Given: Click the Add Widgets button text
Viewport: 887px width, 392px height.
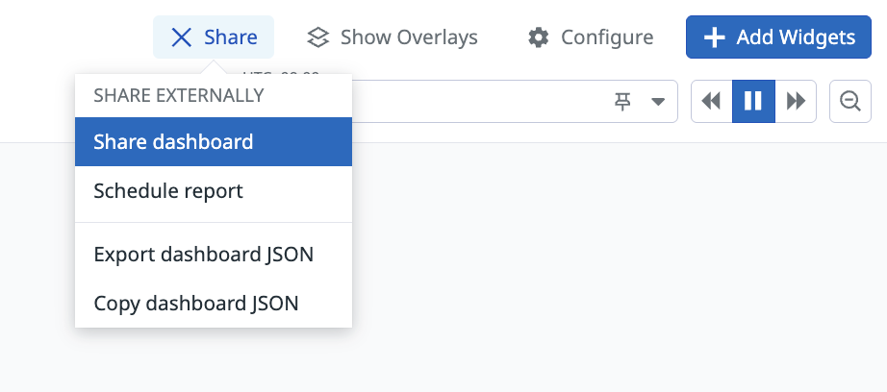Looking at the screenshot, I should tap(796, 37).
